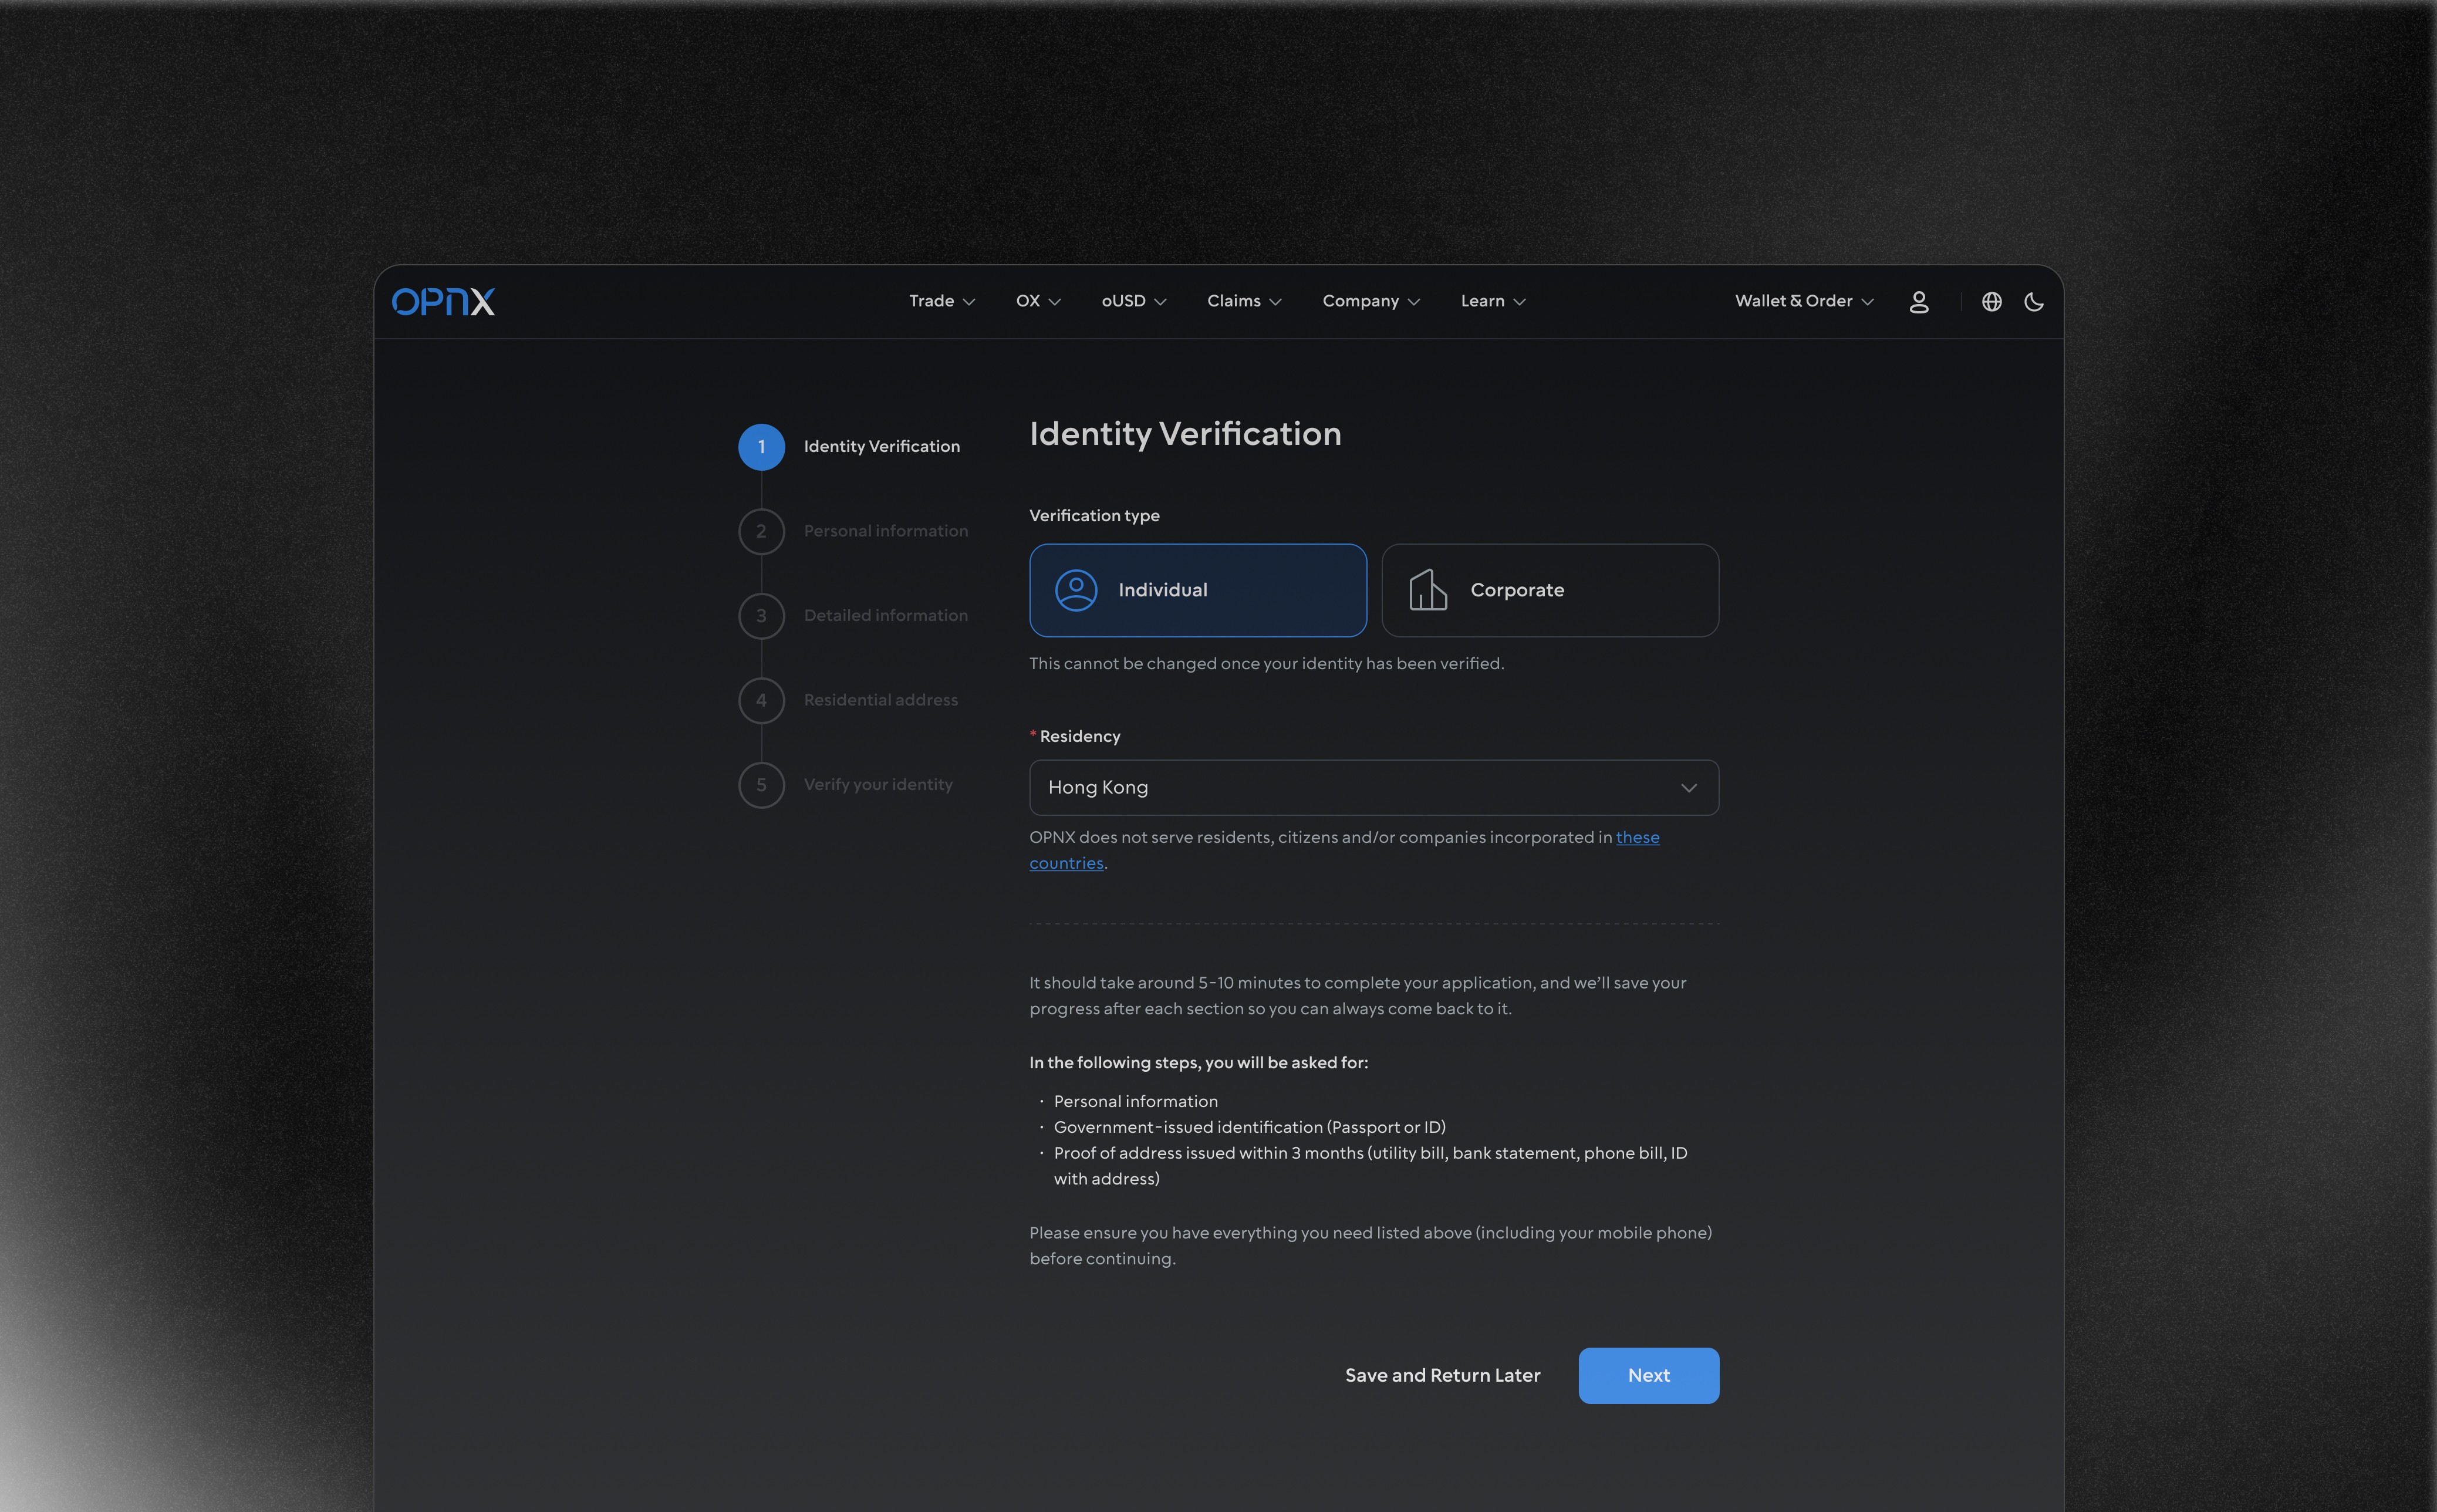Screen dimensions: 2437x1512
Task: Click Save and Return Later
Action: [1442, 1375]
